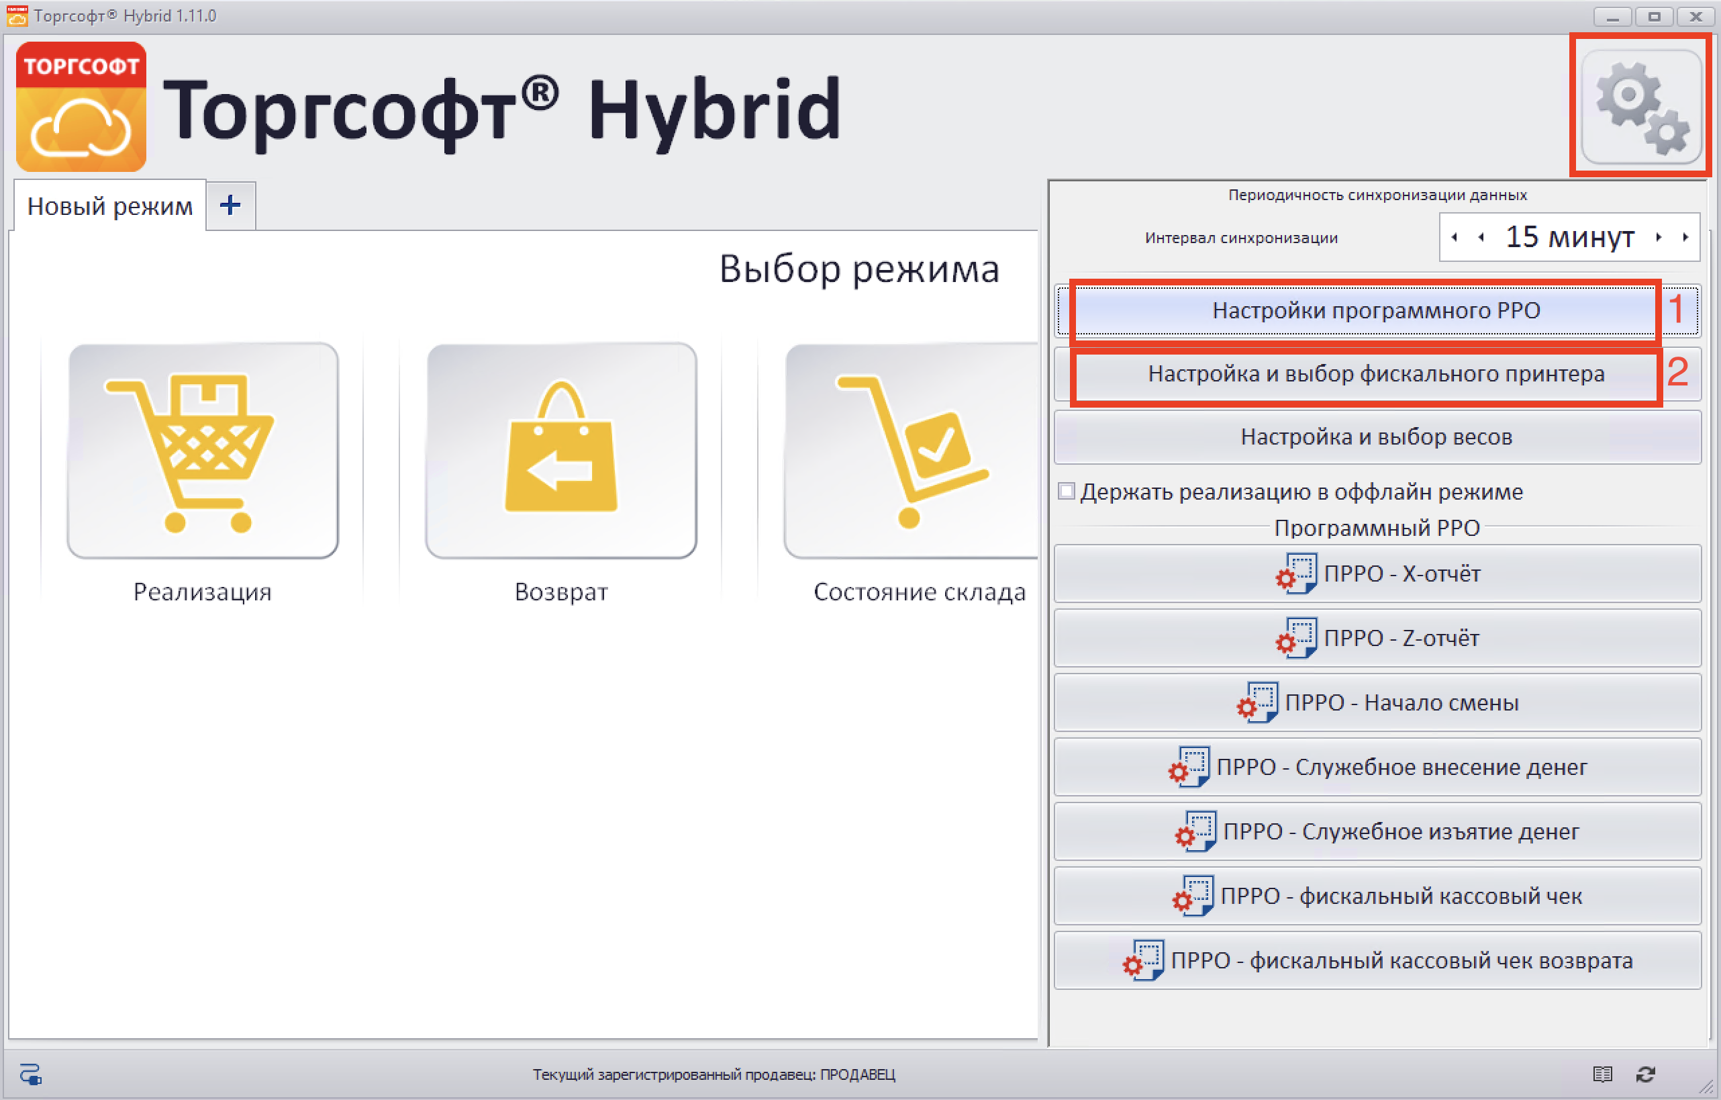Click ПРРО - фискальный кассовый чек возврата

[x=1377, y=960]
